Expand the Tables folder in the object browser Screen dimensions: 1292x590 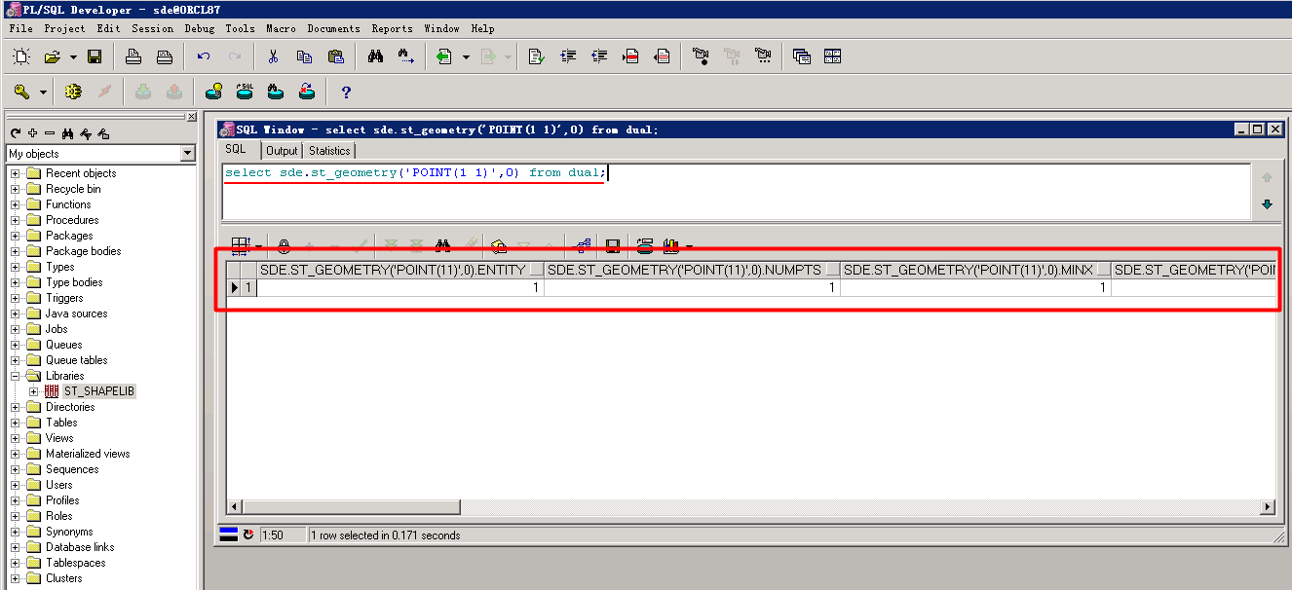[x=17, y=422]
